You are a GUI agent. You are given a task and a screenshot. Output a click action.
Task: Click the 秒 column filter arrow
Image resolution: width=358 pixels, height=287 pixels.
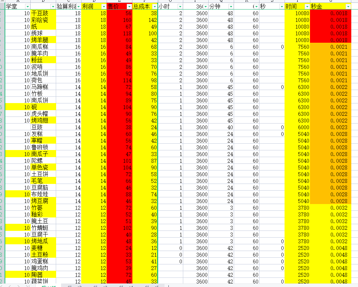point(281,7)
